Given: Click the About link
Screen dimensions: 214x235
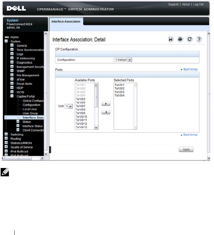Looking at the screenshot, I should tap(186, 4).
